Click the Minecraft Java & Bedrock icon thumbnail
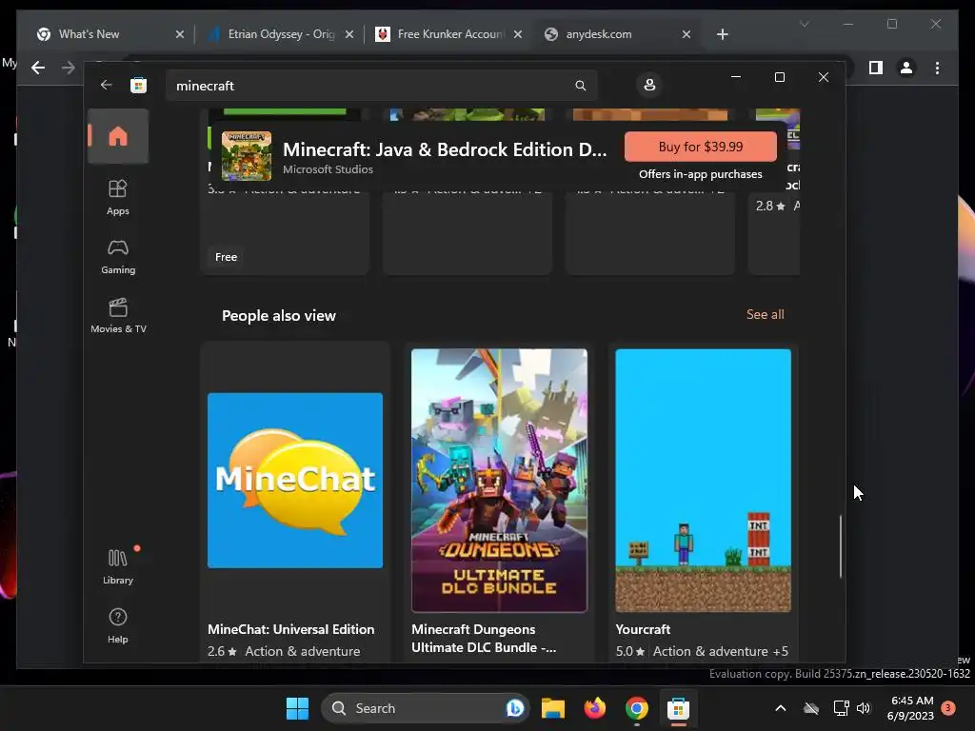Viewport: 975px width, 731px height. coord(247,155)
